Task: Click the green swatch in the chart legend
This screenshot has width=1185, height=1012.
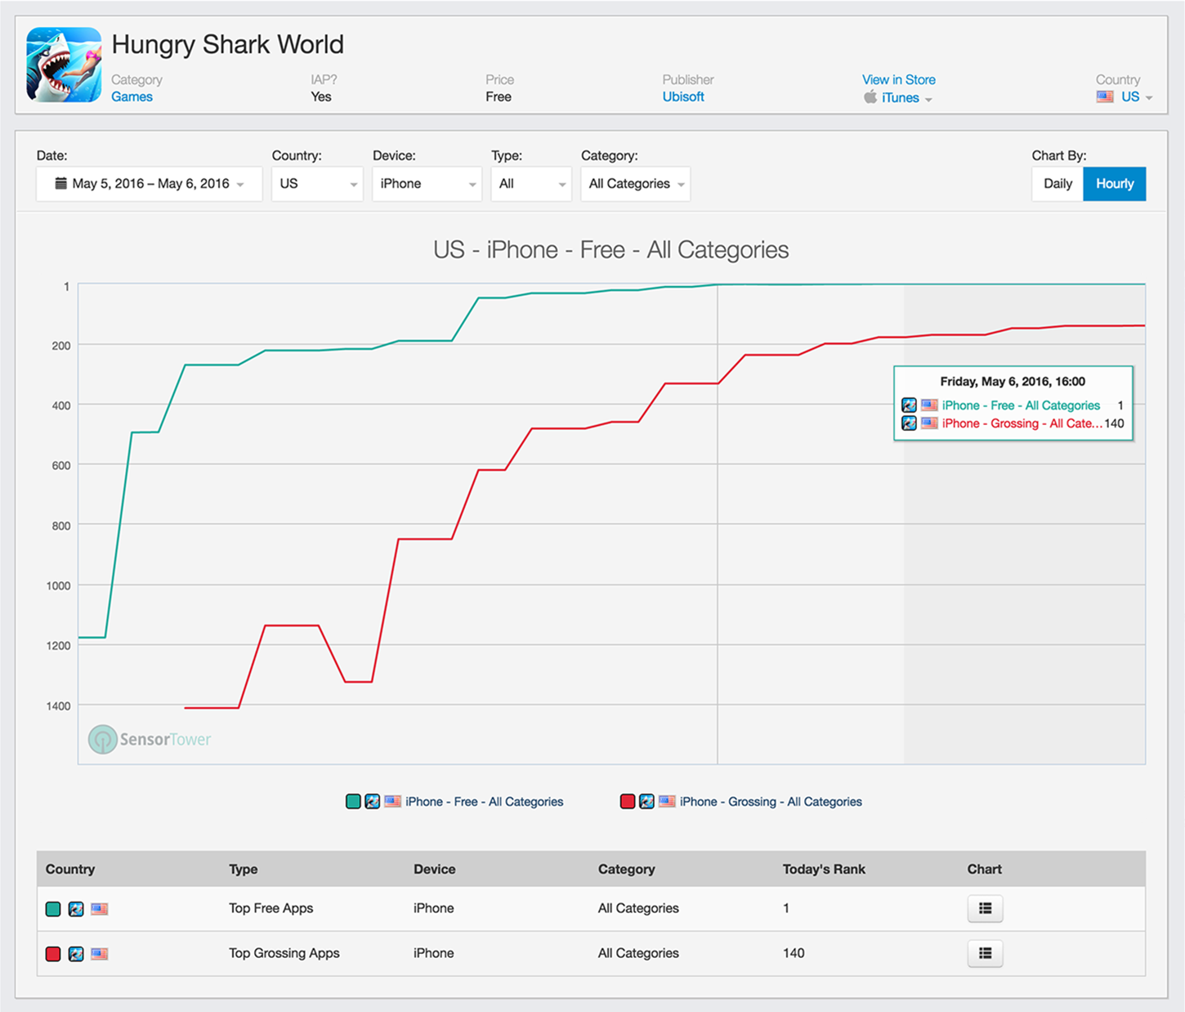Action: click(353, 801)
